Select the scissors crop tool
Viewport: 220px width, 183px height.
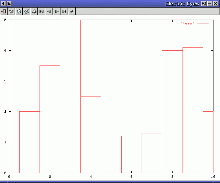(72, 11)
